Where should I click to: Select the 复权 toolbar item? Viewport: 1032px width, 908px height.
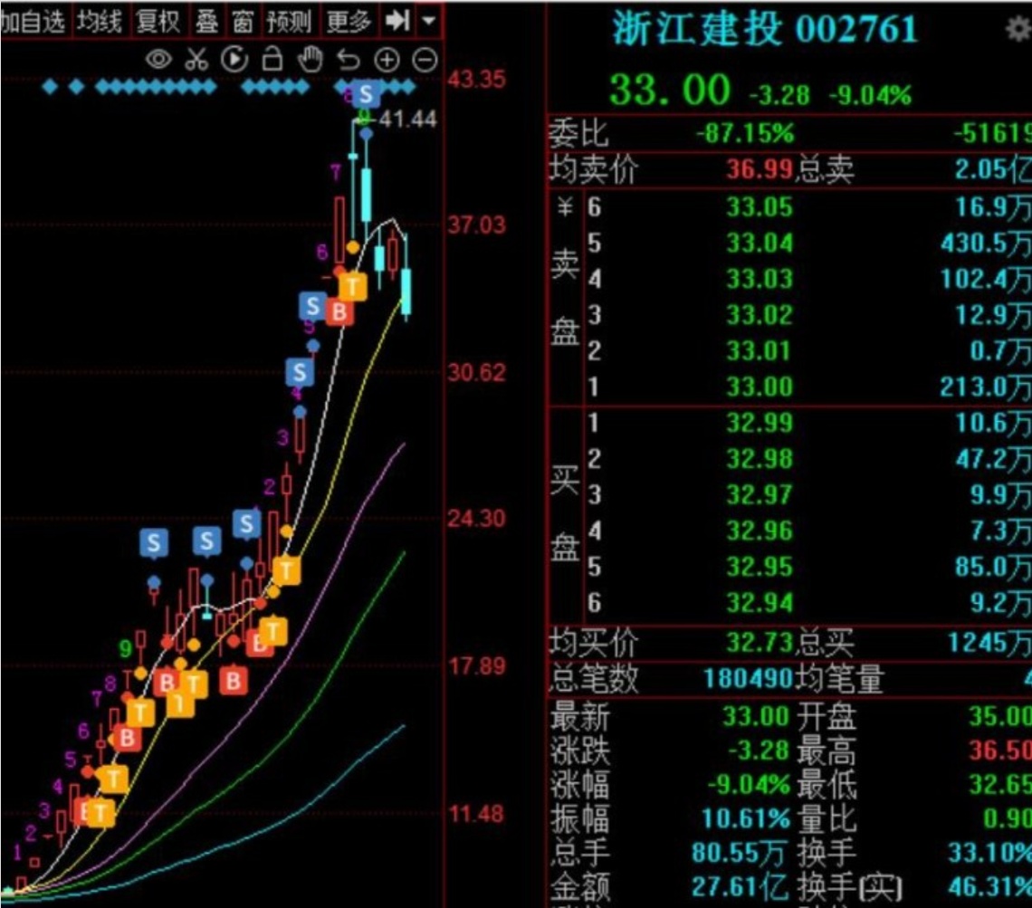click(x=158, y=22)
